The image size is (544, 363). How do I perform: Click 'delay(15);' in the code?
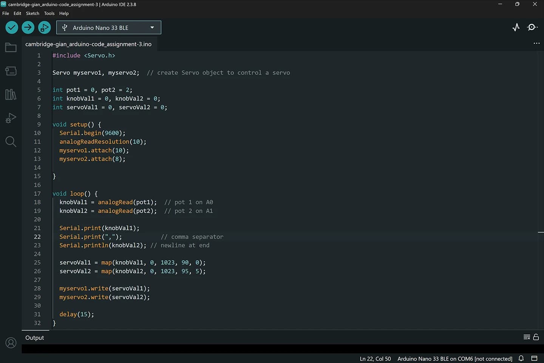click(x=77, y=314)
